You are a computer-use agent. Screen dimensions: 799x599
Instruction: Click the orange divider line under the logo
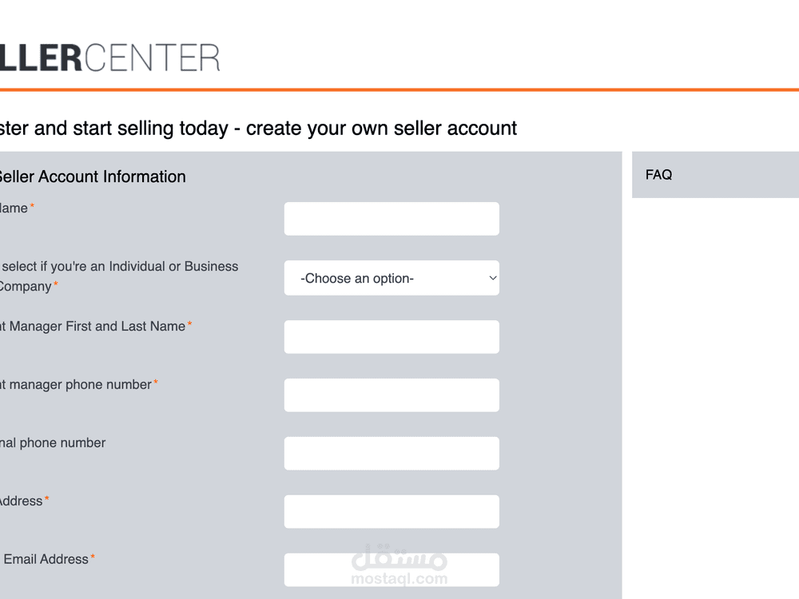point(399,89)
